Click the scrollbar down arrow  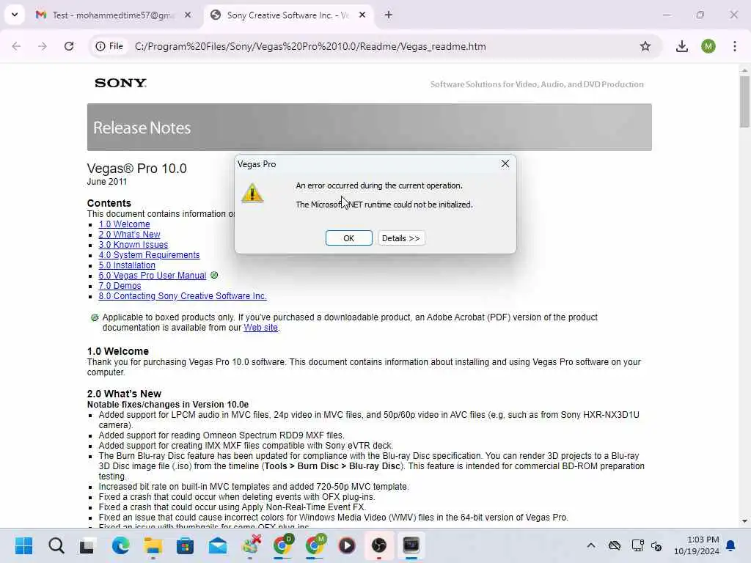(744, 521)
